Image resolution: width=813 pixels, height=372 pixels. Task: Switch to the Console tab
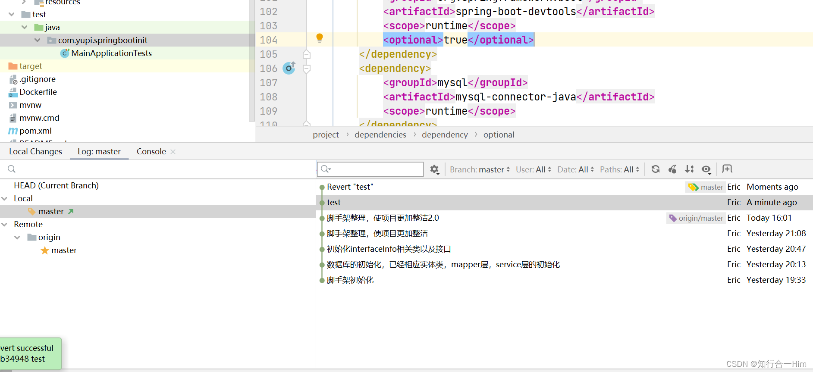151,151
